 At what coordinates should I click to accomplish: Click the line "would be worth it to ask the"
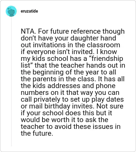pos(65,120)
